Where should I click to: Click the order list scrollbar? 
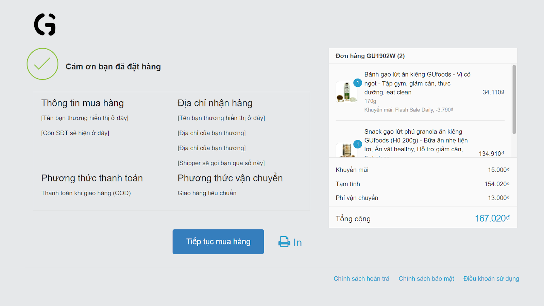(x=514, y=99)
